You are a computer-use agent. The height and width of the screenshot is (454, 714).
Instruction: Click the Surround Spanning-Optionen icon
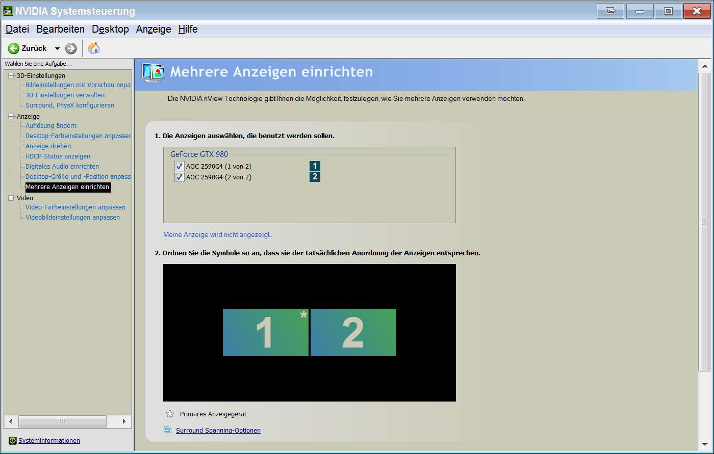click(167, 430)
